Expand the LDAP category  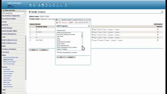click(x=4, y=37)
